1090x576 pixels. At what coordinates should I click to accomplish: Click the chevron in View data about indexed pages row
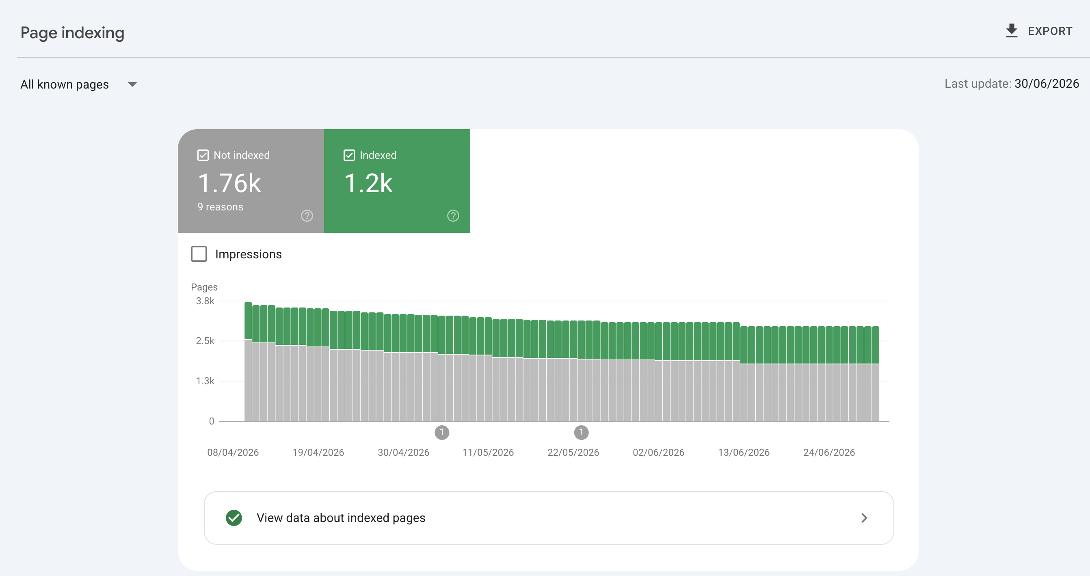[864, 518]
